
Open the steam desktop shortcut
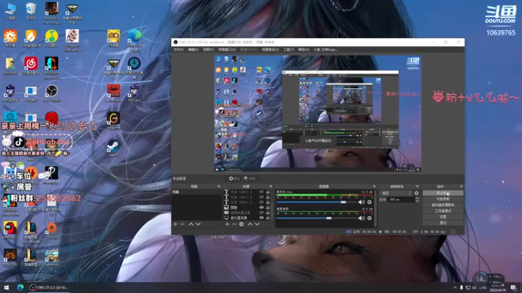tap(113, 148)
